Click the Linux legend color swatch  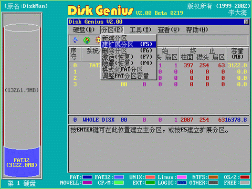[182, 177]
